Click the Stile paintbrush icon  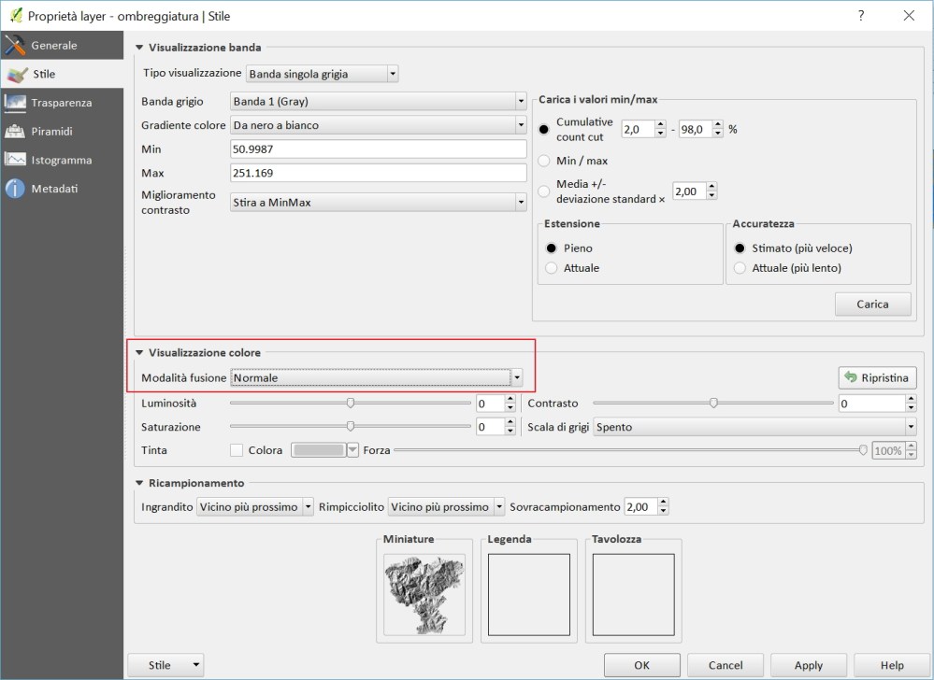tap(15, 74)
